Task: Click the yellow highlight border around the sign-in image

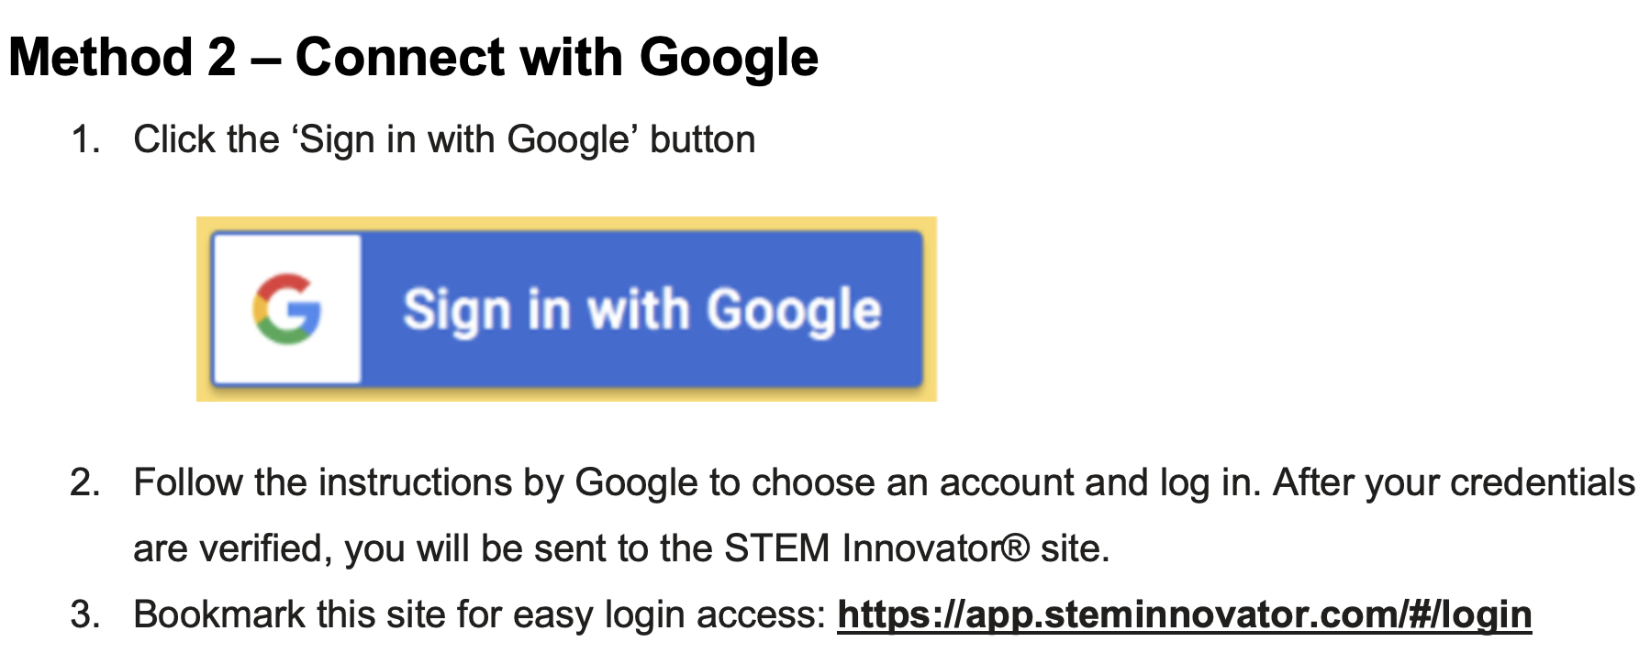Action: click(566, 223)
